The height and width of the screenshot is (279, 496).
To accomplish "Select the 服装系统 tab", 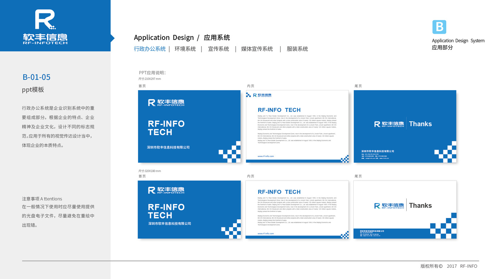I will tap(297, 49).
